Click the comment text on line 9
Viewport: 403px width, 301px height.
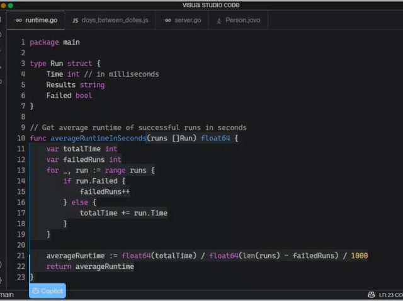click(x=138, y=127)
